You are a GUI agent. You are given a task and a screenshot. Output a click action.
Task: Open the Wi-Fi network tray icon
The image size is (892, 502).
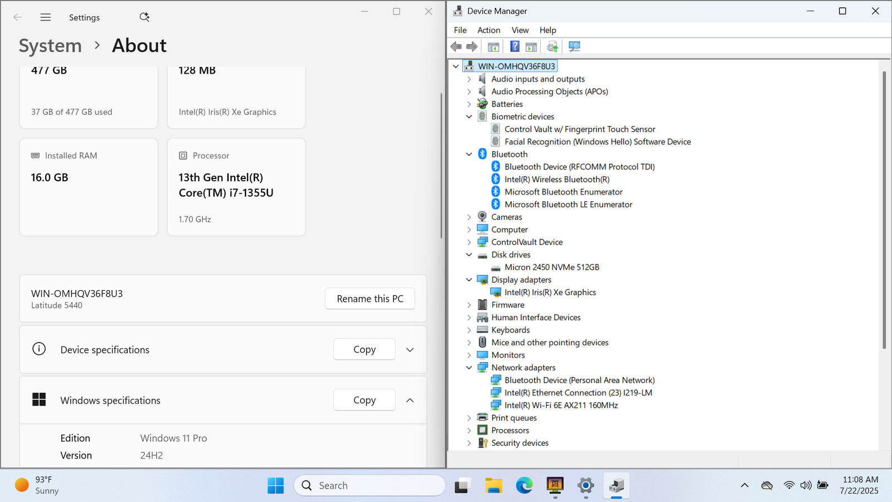click(789, 485)
